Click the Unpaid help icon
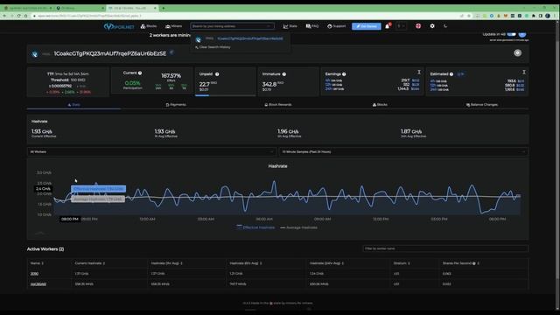The width and height of the screenshot is (560, 315). (x=217, y=74)
